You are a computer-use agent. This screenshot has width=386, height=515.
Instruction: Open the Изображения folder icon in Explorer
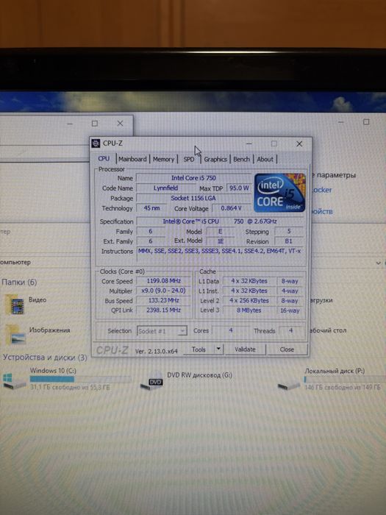[15, 334]
